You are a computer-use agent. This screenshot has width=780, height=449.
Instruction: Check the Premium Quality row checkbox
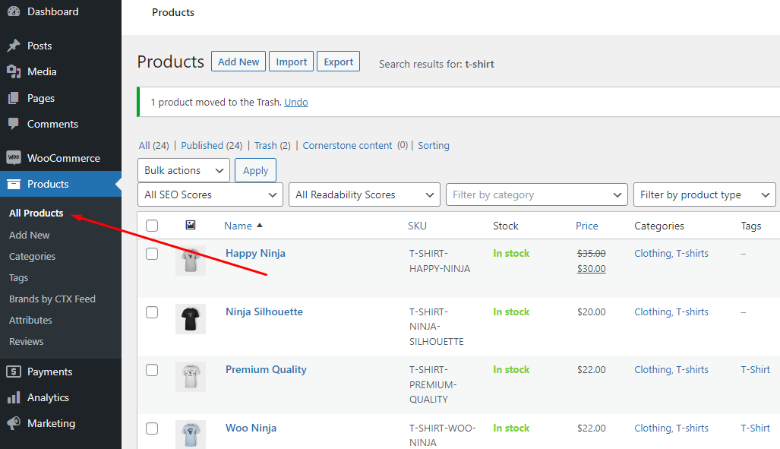click(152, 370)
